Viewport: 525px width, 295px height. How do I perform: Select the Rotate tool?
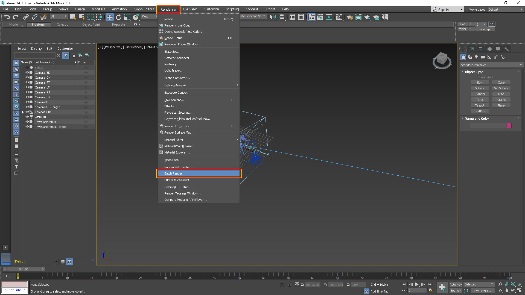118,17
